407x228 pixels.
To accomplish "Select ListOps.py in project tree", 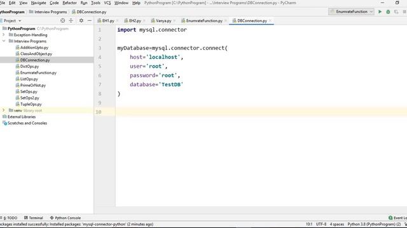I will point(29,79).
